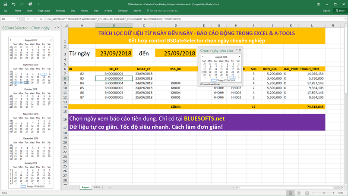Click the SO_CT column heading cell
Screen dimensions: 348x196
point(114,69)
